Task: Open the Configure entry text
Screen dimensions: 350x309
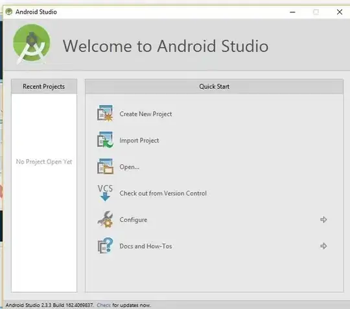Action: click(x=134, y=220)
